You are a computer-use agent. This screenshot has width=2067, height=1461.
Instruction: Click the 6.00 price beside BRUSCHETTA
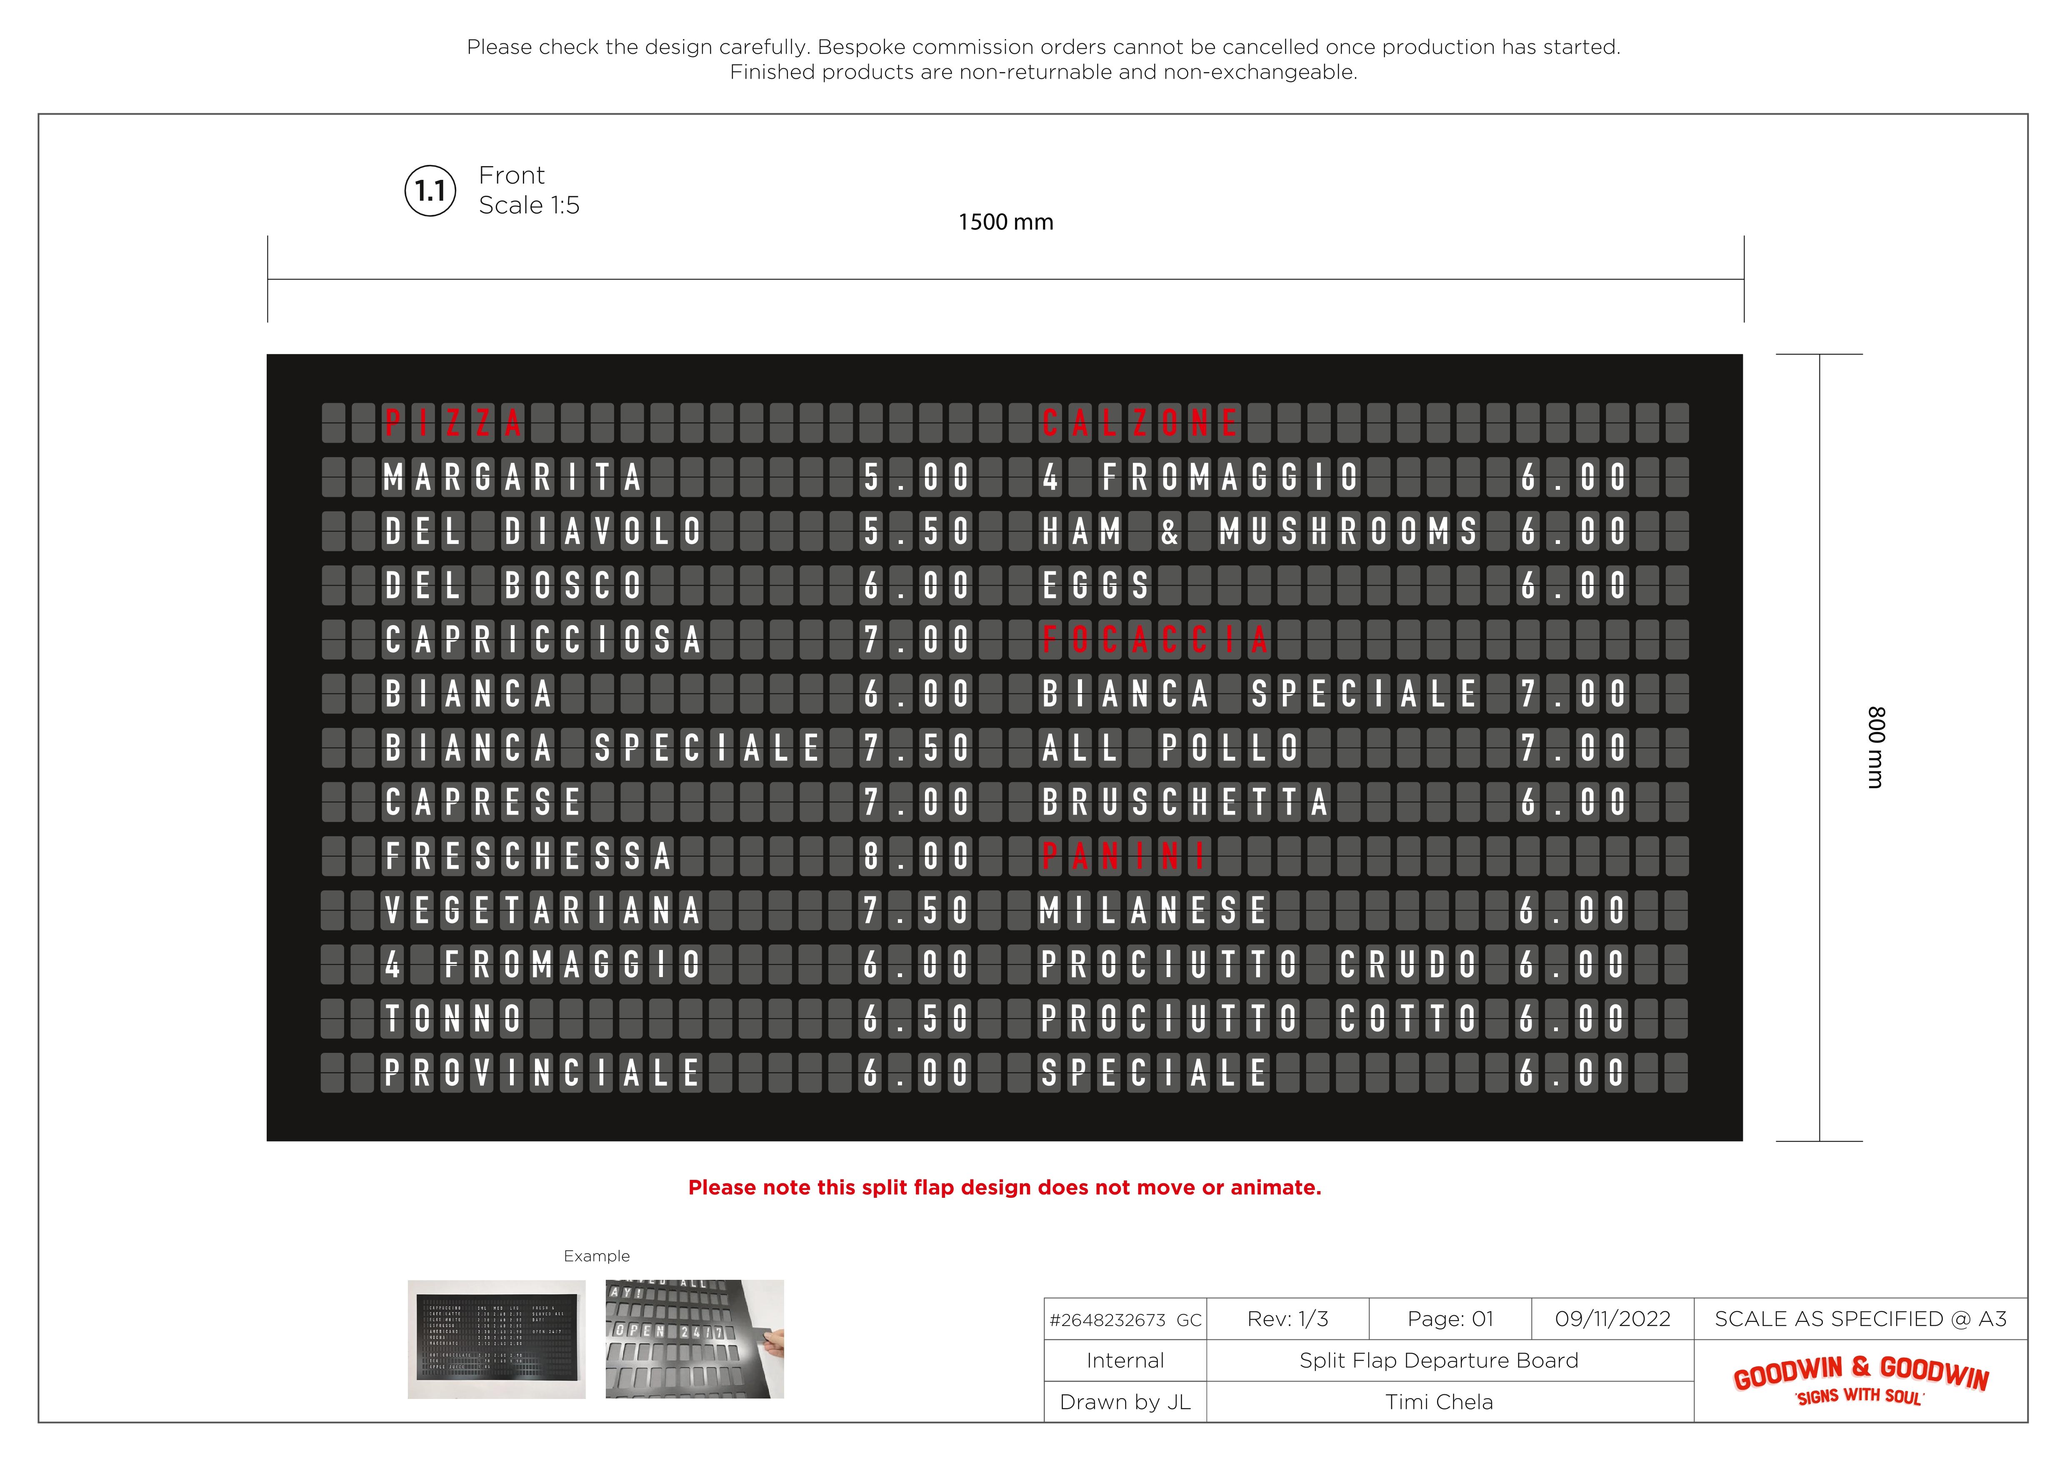coord(1573,802)
